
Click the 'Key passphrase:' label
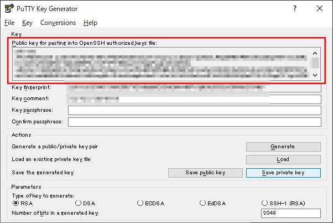click(32, 110)
